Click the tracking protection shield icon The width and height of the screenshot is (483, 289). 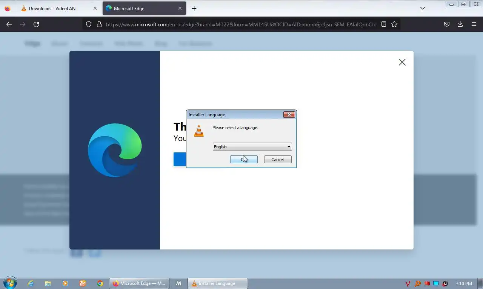(89, 24)
